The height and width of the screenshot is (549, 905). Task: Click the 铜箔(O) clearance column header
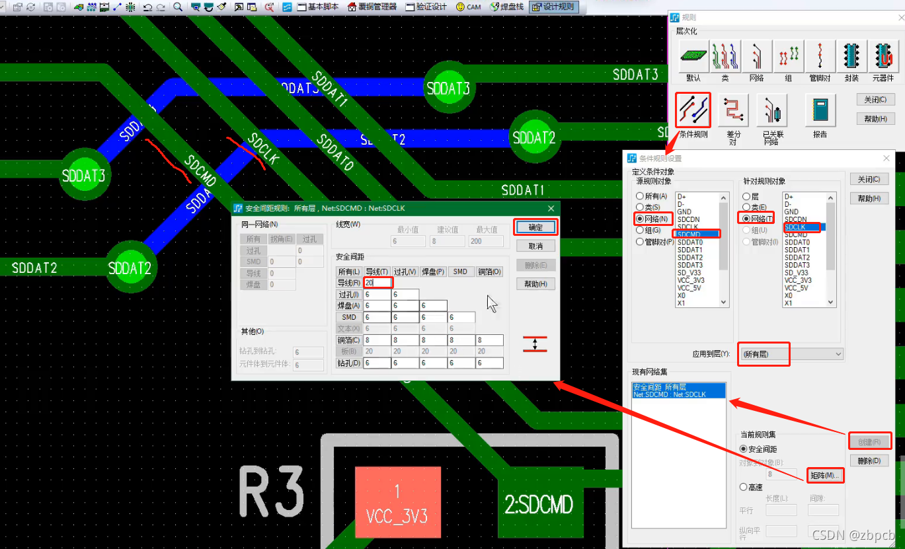coord(489,272)
